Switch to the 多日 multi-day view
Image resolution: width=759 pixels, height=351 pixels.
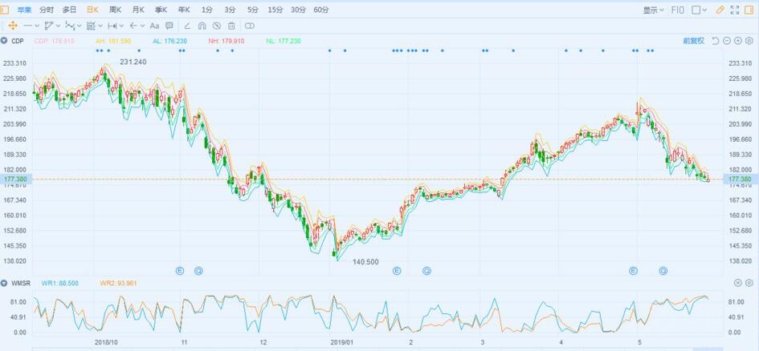point(69,10)
